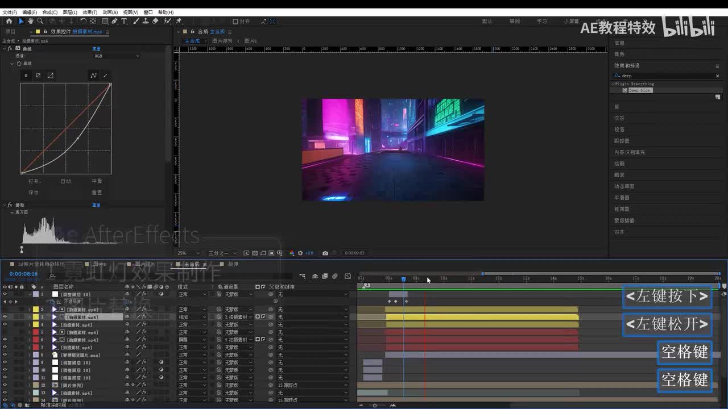The image size is (728, 409).
Task: Select the Roto Brush tool
Action: pos(167,21)
